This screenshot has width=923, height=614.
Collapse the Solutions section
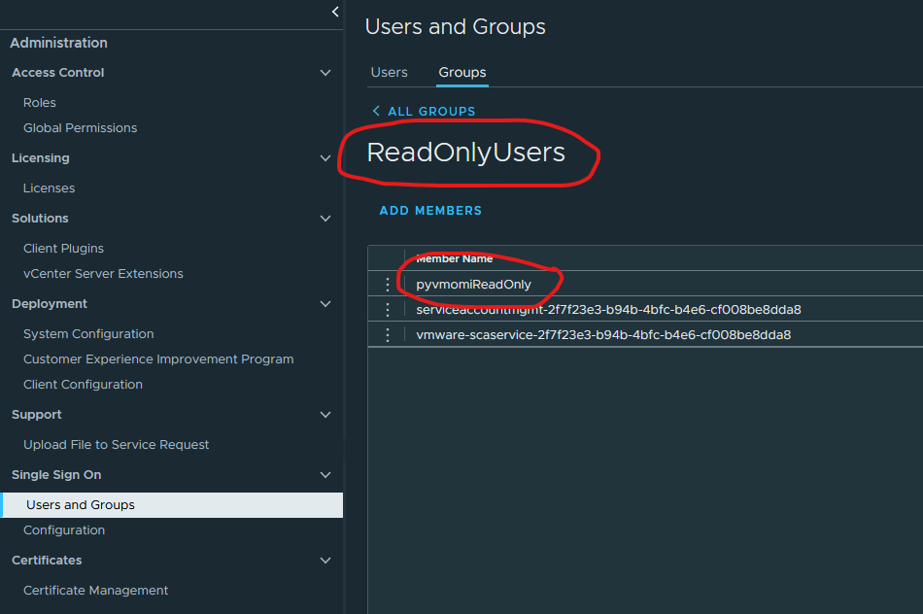tap(325, 219)
